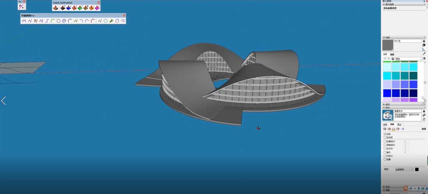Switch to the 编辑 tab in materials
This screenshot has height=194, width=428.
(x=392, y=55)
